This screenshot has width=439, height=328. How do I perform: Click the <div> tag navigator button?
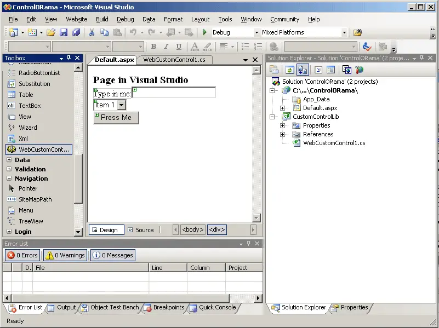point(217,230)
